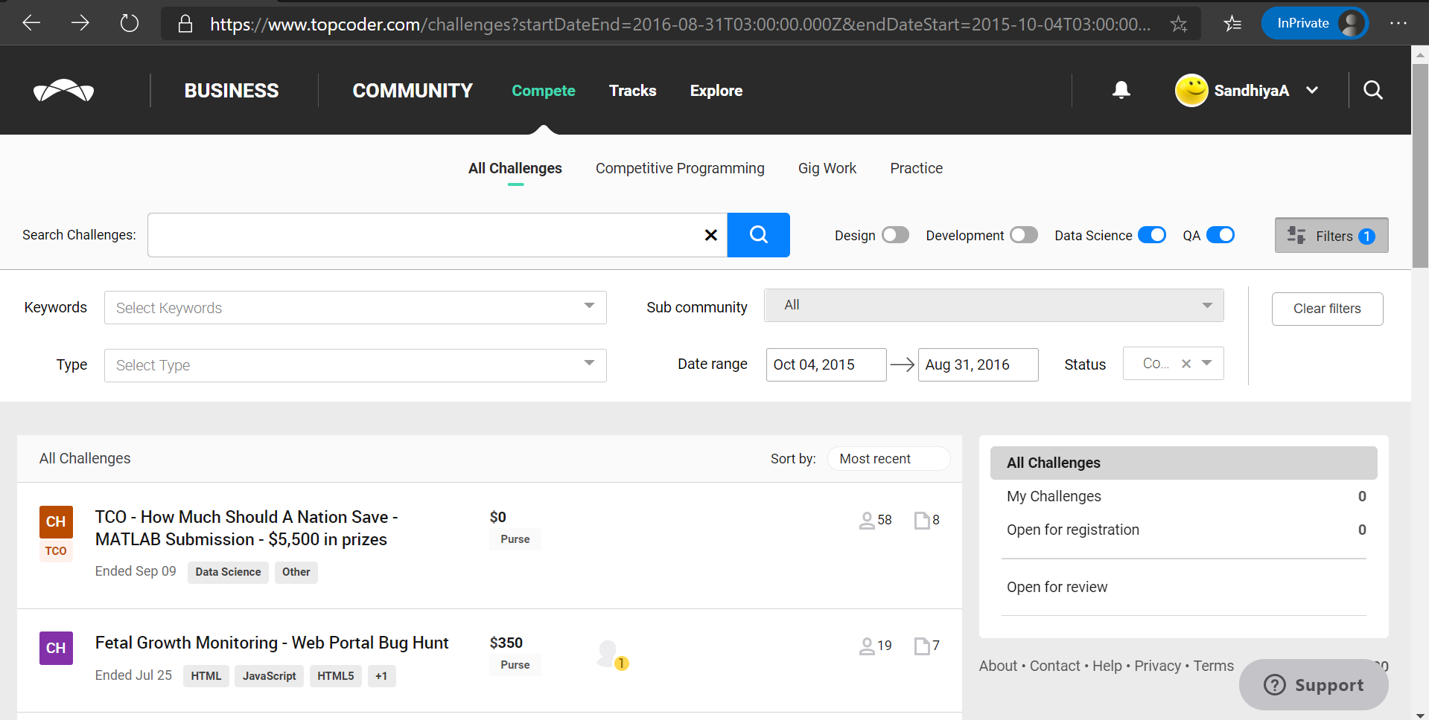The image size is (1429, 720).
Task: Click the JavaScript tag
Action: pos(269,676)
